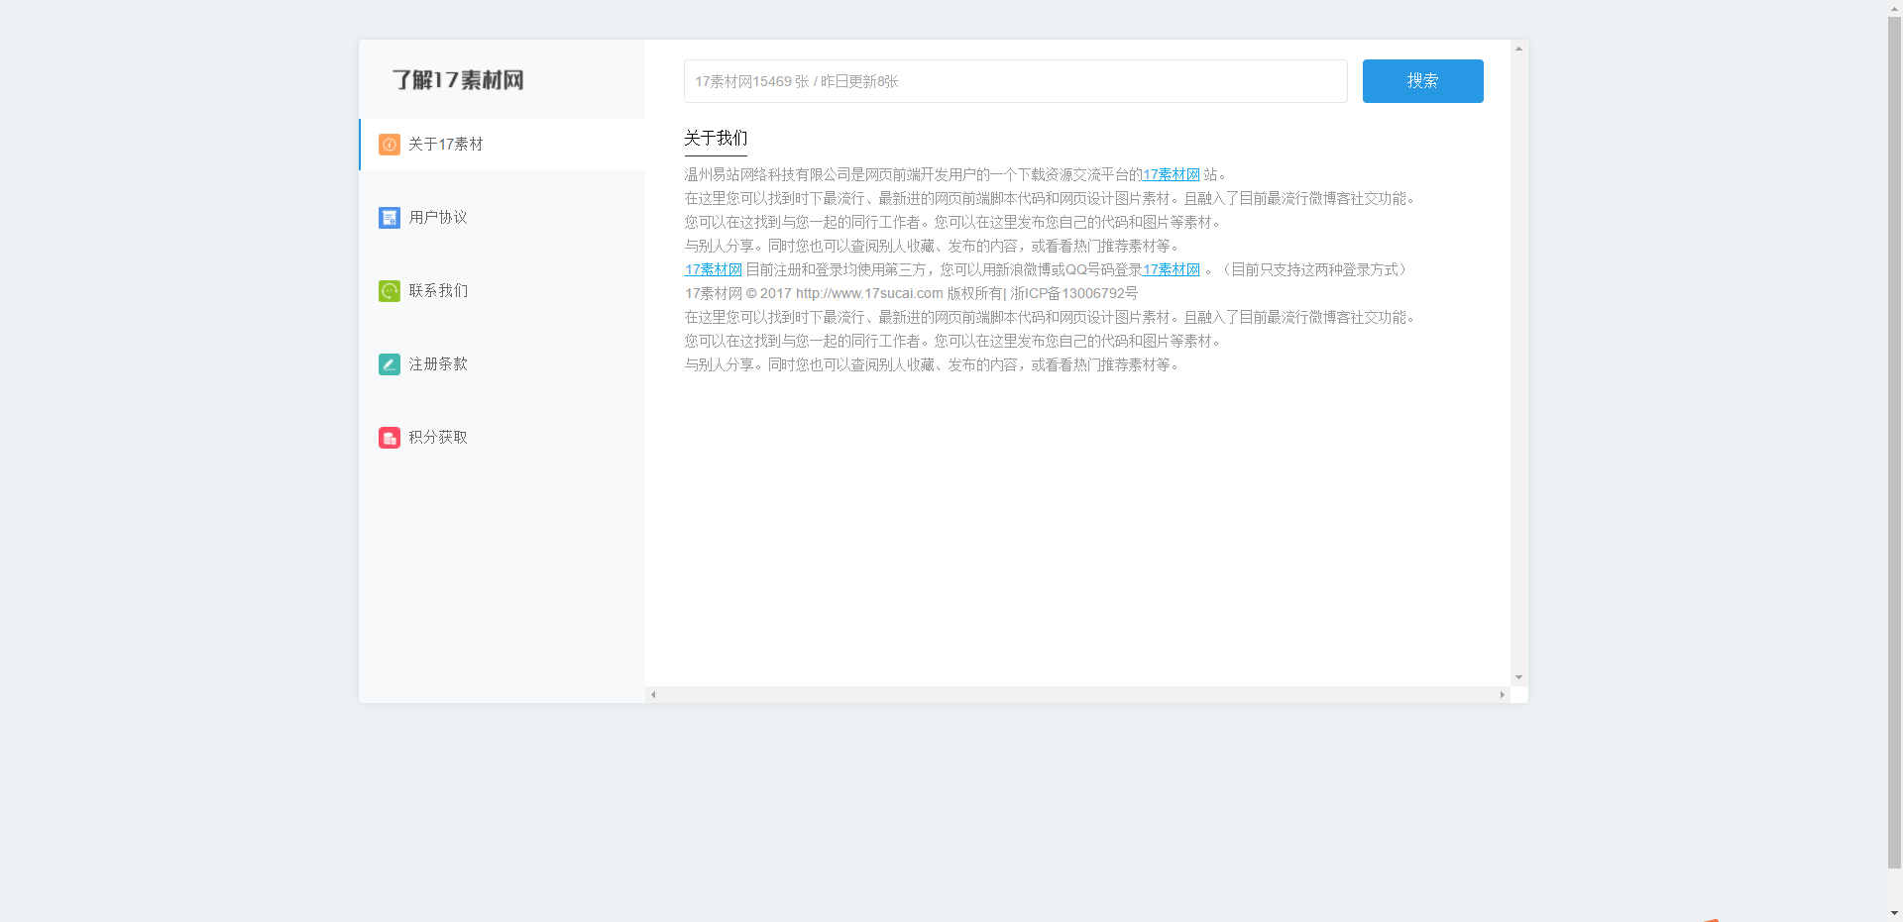Switch to the 积分获取 tab

(502, 438)
